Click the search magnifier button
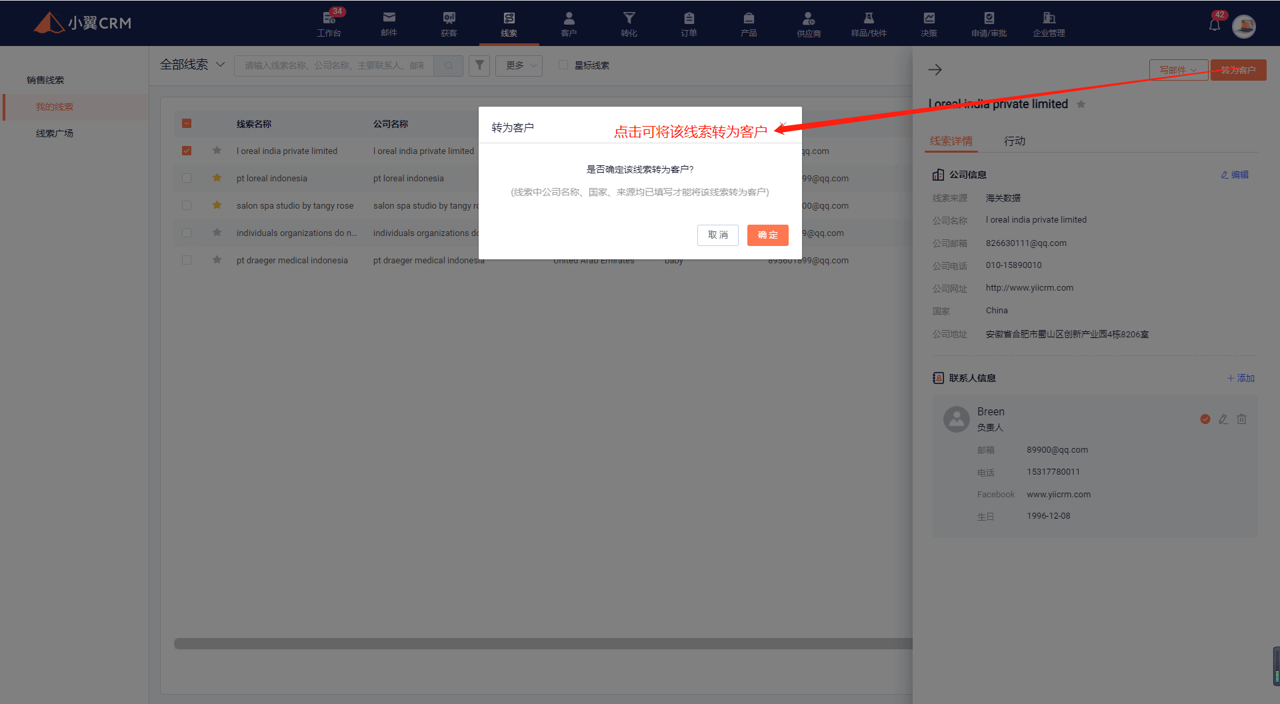 coord(449,65)
